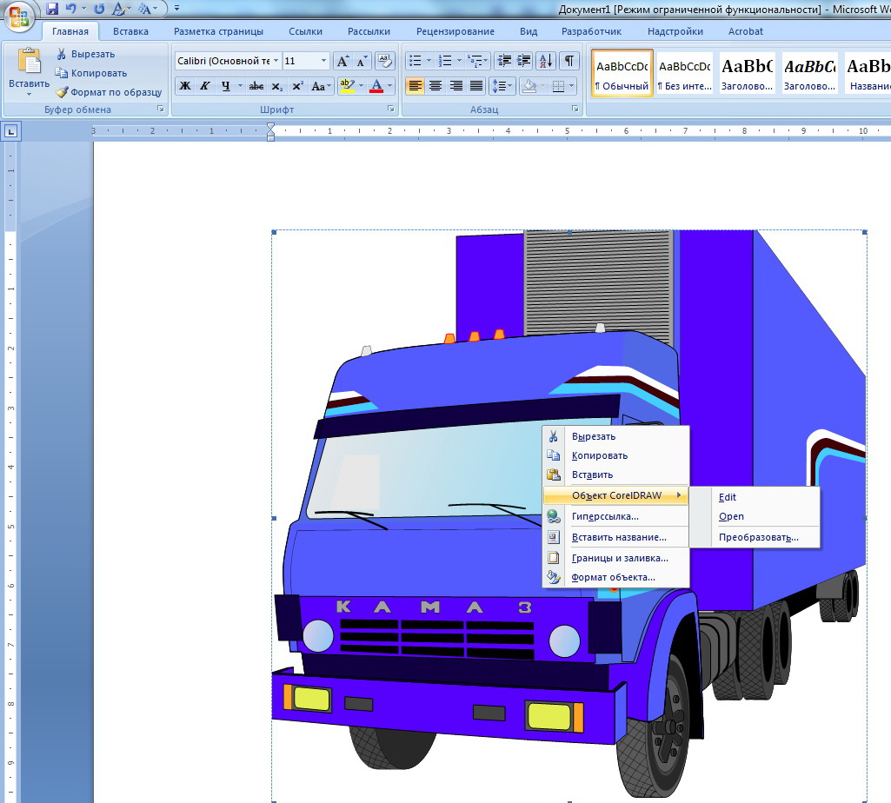Click Quick Styles icon in quick access toolbar
The height and width of the screenshot is (803, 891).
coord(119,9)
